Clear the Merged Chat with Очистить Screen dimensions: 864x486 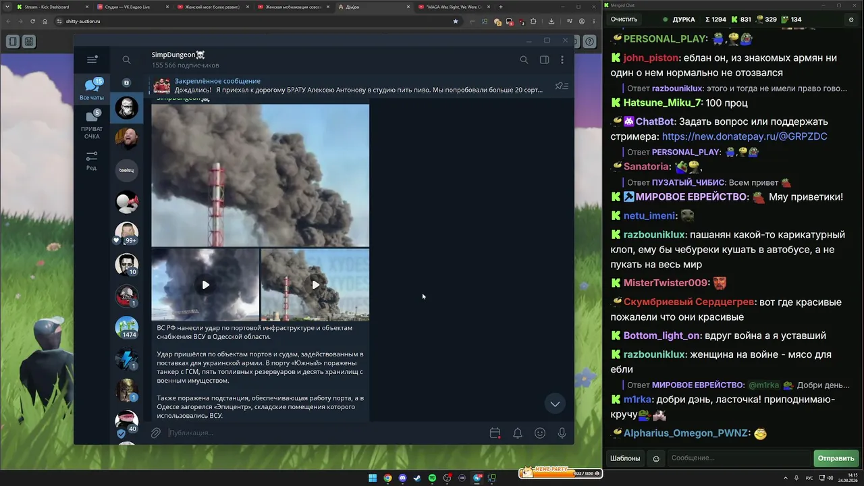[624, 20]
